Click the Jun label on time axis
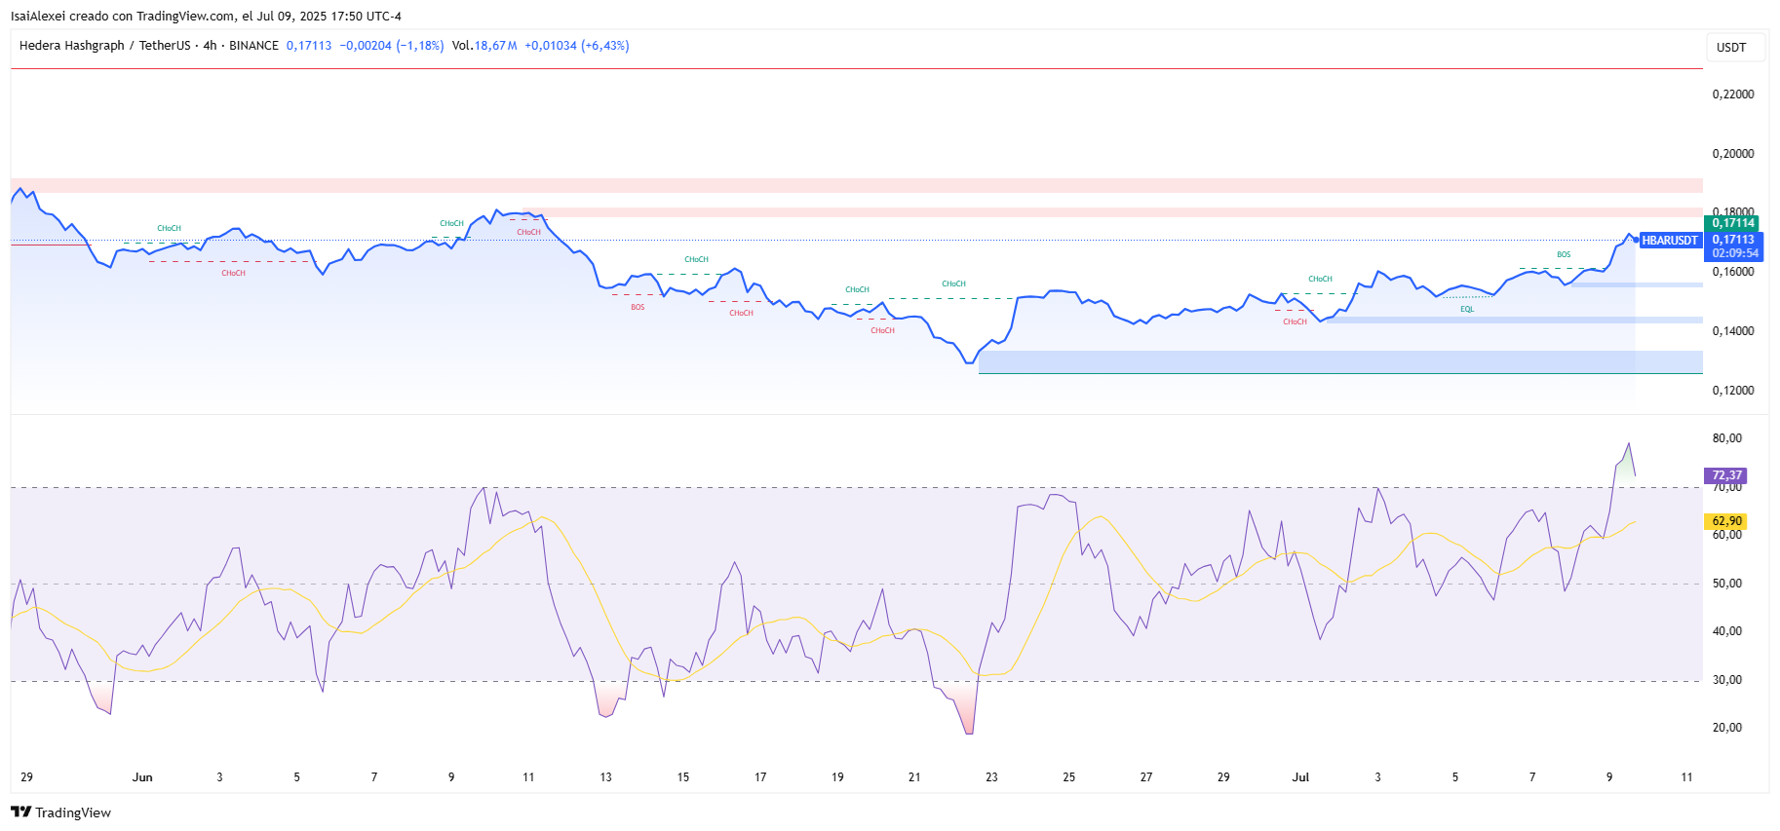Image resolution: width=1780 pixels, height=831 pixels. tap(142, 777)
